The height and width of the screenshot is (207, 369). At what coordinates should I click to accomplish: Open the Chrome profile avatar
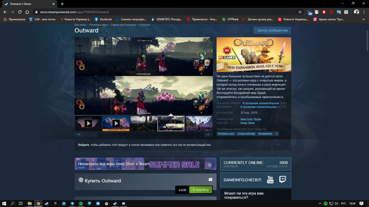point(357,12)
